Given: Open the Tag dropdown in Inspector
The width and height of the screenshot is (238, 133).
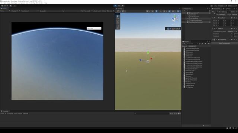Looking at the screenshot, I should click(222, 14).
